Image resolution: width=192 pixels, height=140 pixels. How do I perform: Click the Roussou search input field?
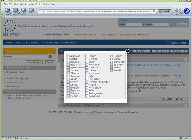(x=26, y=56)
